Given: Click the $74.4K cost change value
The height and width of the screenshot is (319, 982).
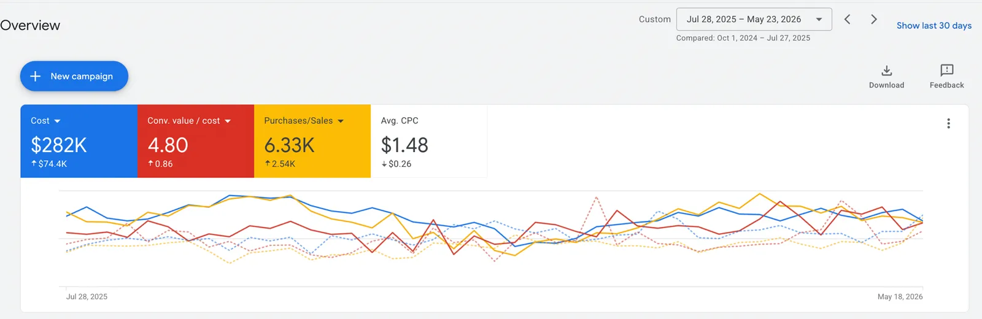Looking at the screenshot, I should [49, 164].
